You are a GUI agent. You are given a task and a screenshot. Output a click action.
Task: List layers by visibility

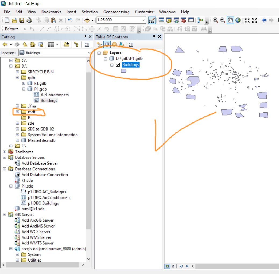pos(114,44)
